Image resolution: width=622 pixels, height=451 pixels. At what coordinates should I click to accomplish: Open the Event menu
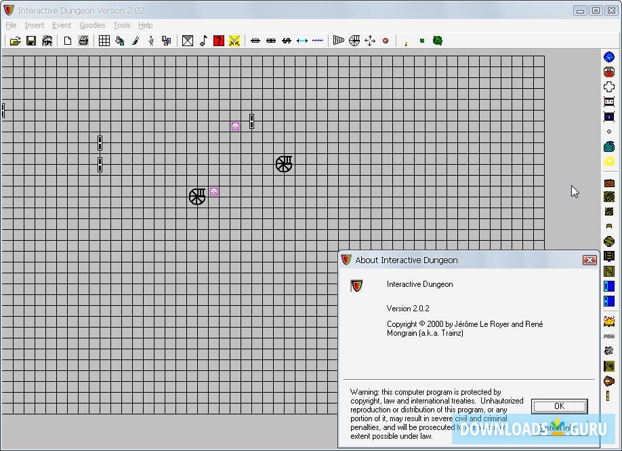(62, 25)
